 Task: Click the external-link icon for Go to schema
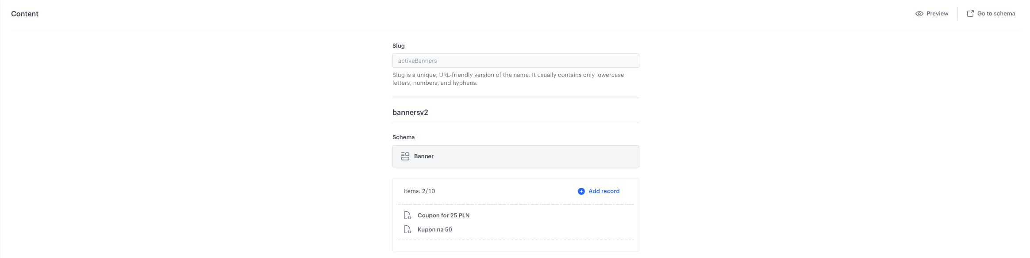coord(970,14)
